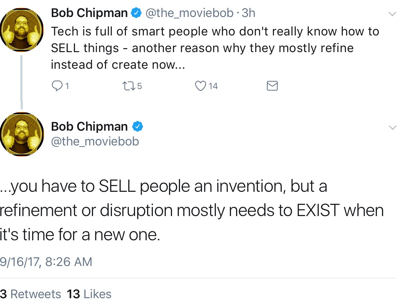Like the first tweet with heart icon

(200, 86)
